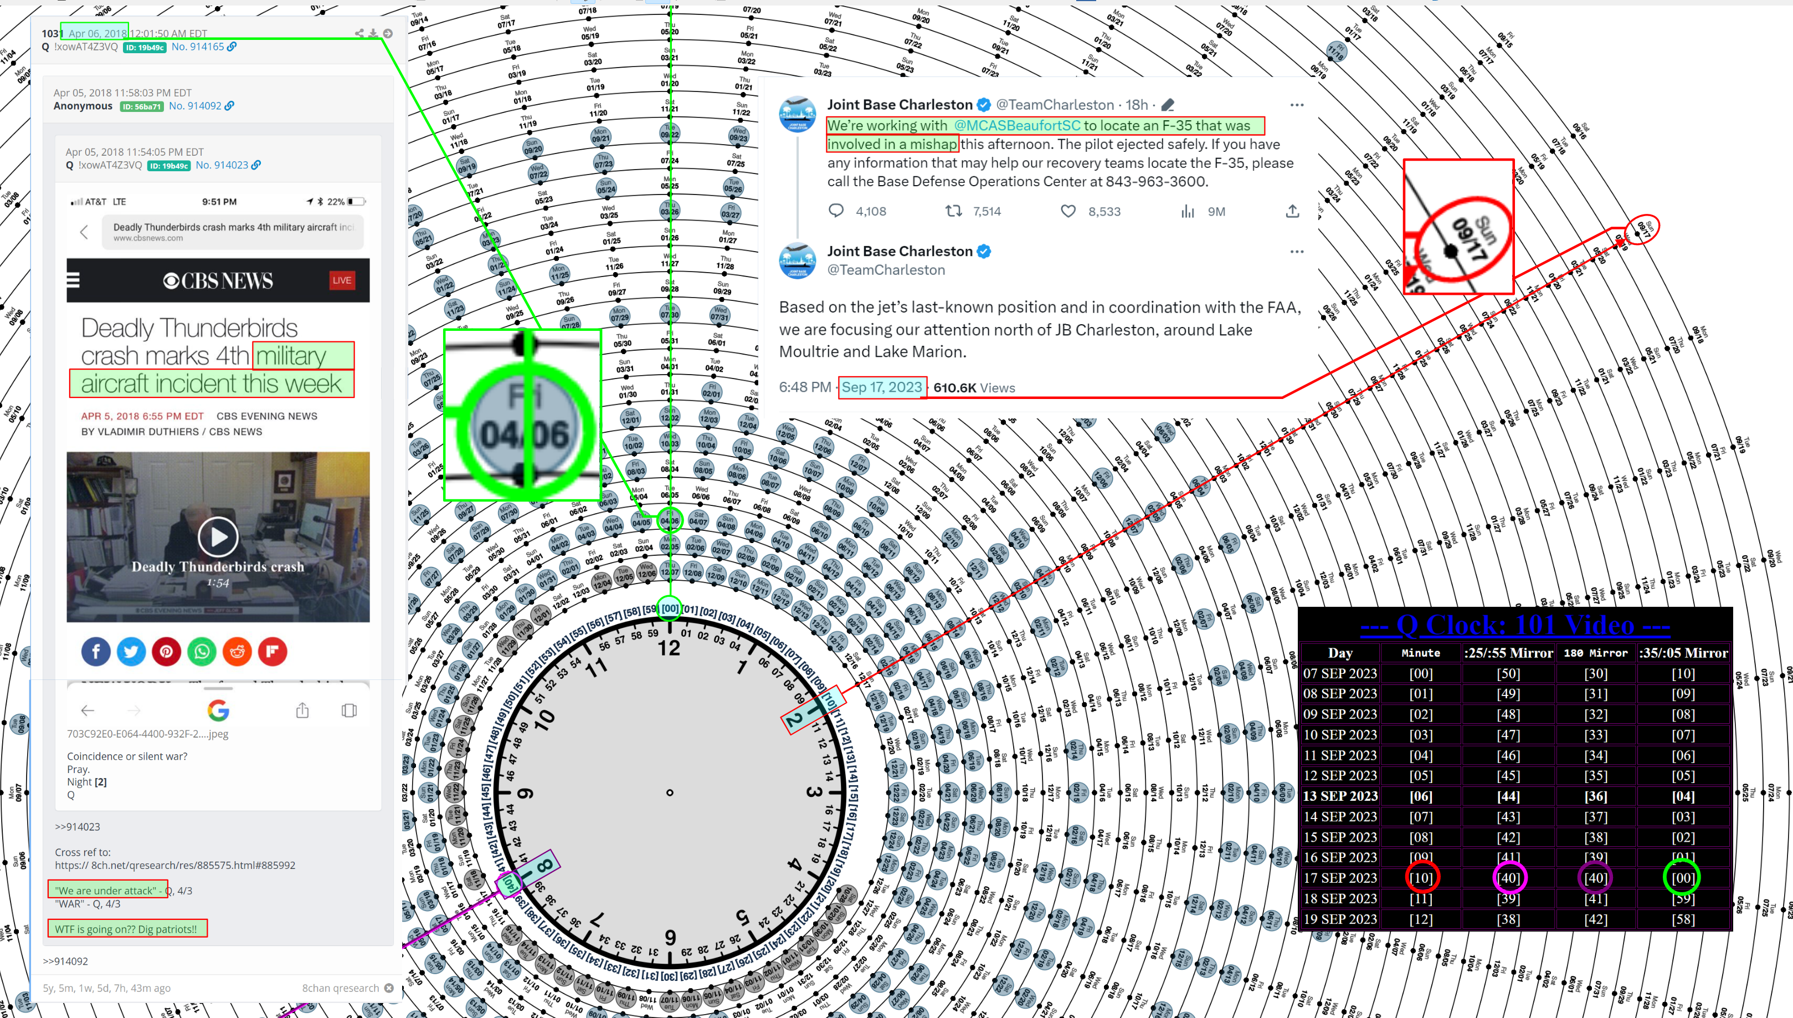1793x1018 pixels.
Task: Click the edited pencil icon after 18h
Action: tap(1168, 105)
